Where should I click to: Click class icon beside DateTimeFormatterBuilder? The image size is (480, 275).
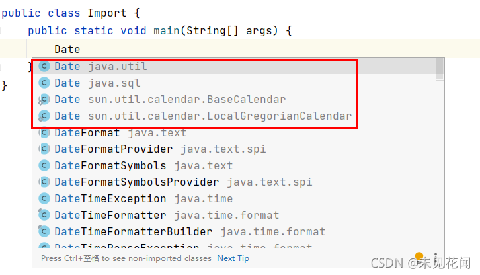coord(44,231)
